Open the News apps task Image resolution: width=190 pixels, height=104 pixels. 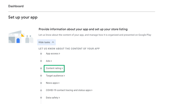coord(53,83)
